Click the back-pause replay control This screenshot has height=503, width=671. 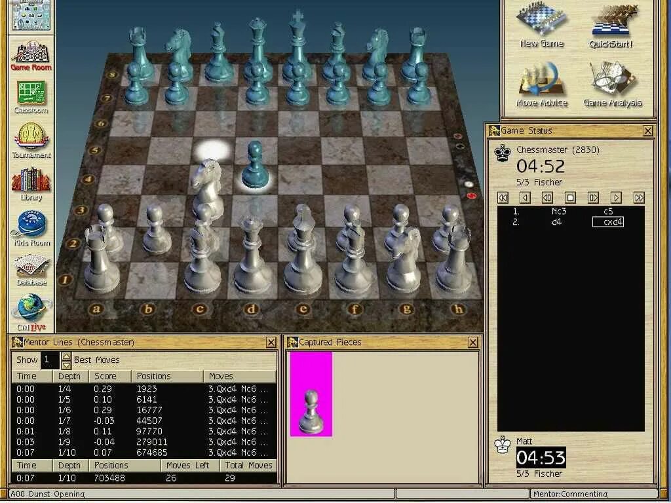point(547,198)
